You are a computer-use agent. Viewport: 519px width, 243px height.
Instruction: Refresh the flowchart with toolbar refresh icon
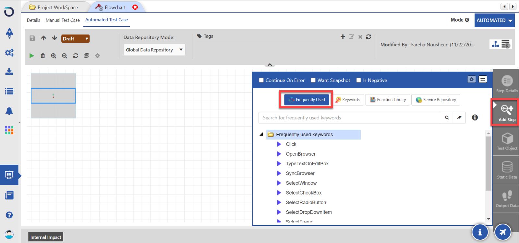click(76, 56)
